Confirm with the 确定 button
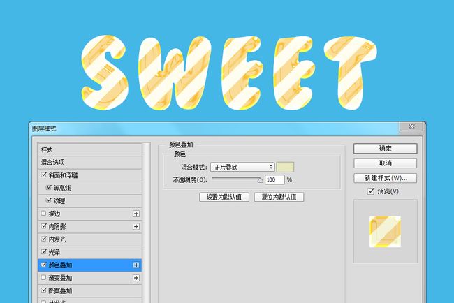 click(385, 149)
